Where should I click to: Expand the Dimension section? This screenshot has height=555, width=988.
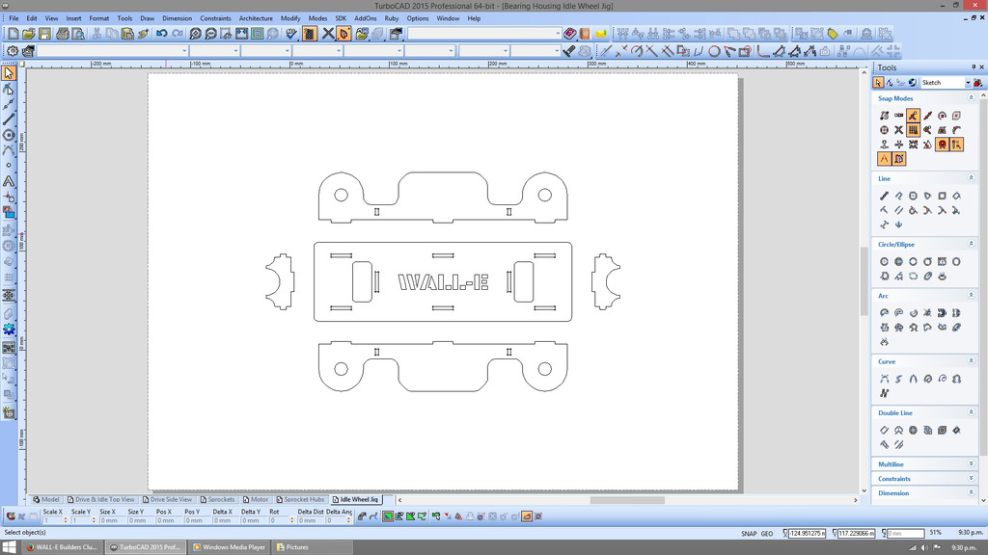coord(971,492)
